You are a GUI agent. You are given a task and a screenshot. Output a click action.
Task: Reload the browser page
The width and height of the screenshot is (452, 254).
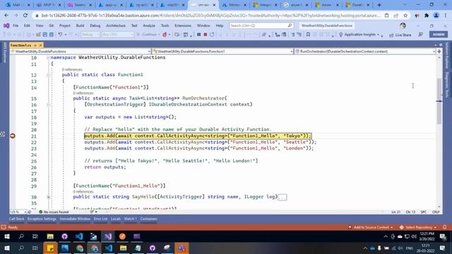pyautogui.click(x=25, y=16)
